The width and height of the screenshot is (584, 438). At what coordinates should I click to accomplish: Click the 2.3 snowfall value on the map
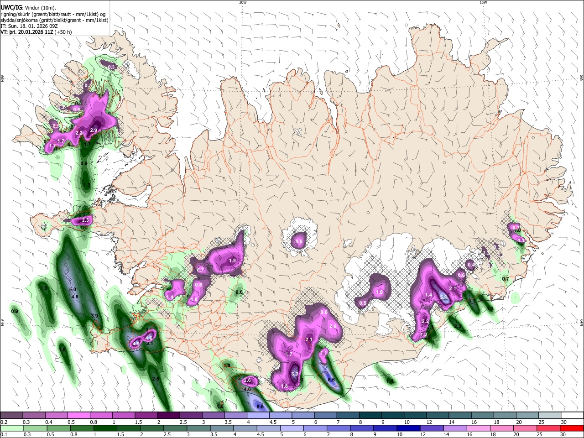click(x=85, y=220)
